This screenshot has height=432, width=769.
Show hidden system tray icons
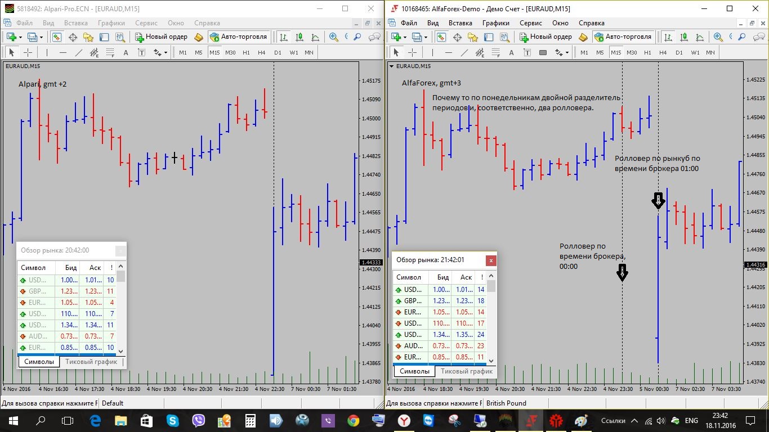tap(634, 421)
